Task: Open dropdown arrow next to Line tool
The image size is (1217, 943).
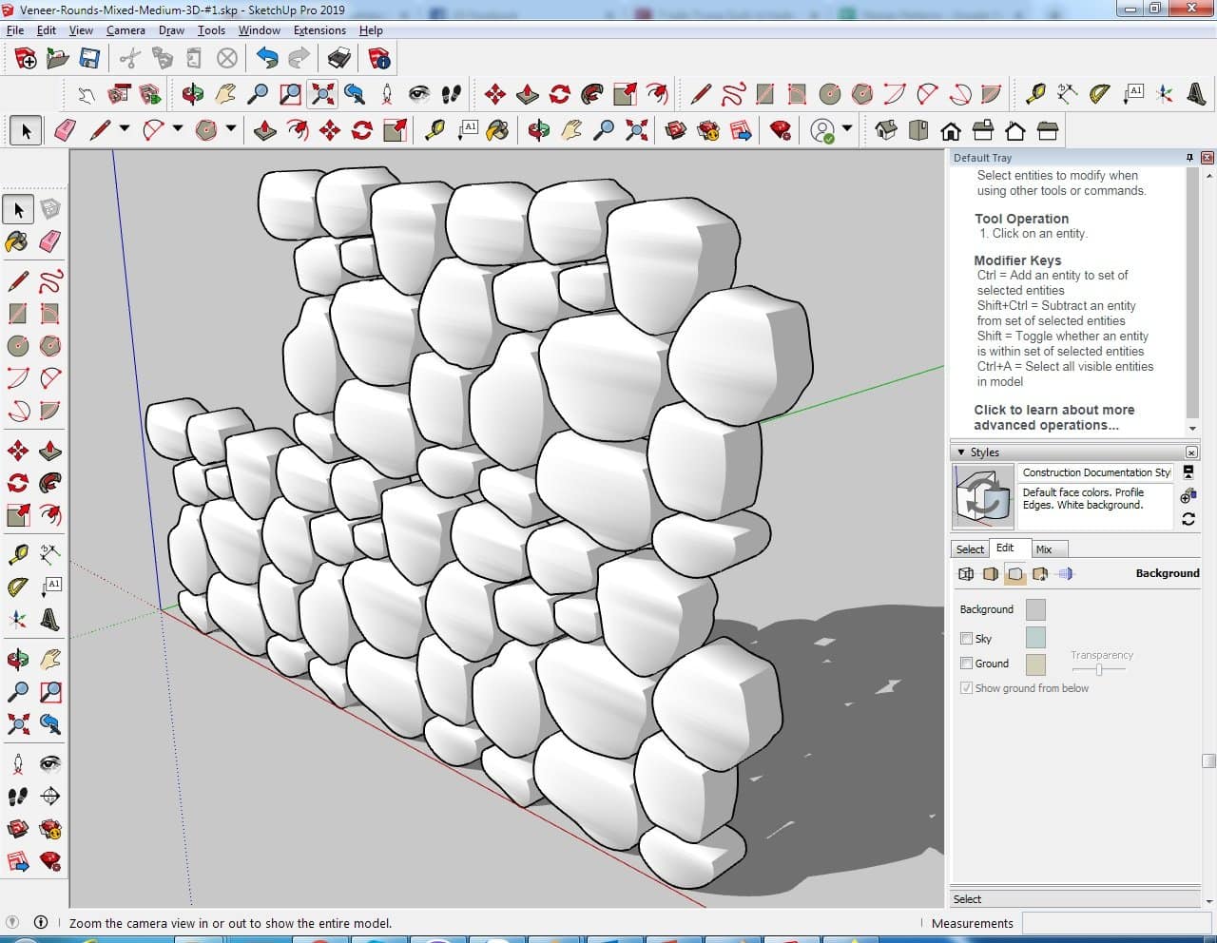Action: [125, 128]
